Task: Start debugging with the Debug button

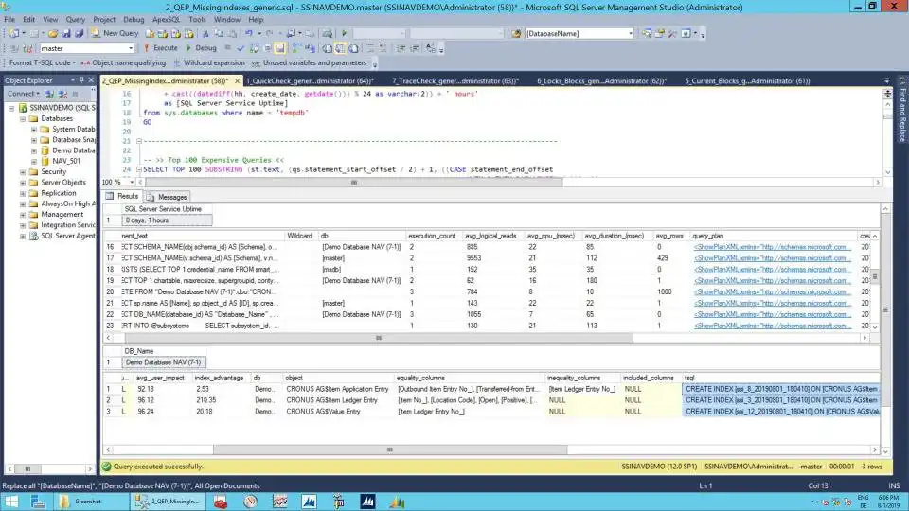Action: pyautogui.click(x=201, y=48)
